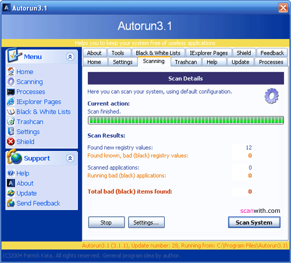Click the 'Scan finished.' status text
291x263 pixels.
[x=104, y=111]
